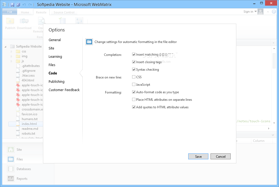Viewport: 279px width, 187px height.
Task: Click the Code settings header icon
Action: tap(89, 42)
